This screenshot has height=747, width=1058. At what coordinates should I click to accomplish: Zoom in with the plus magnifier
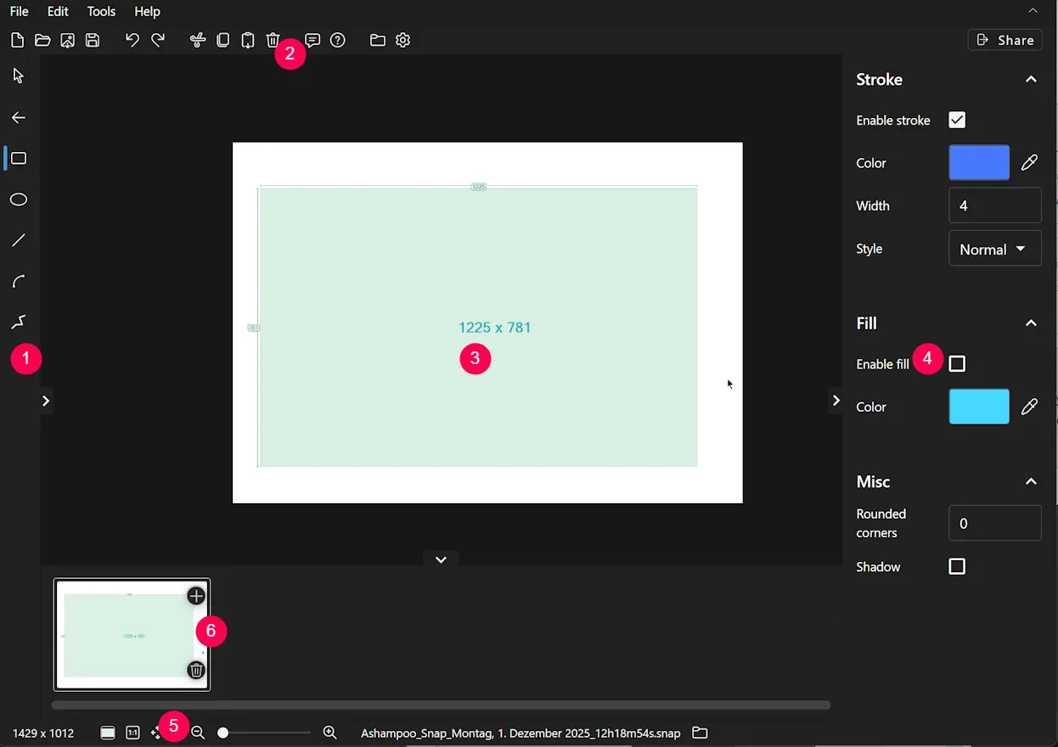tap(330, 733)
